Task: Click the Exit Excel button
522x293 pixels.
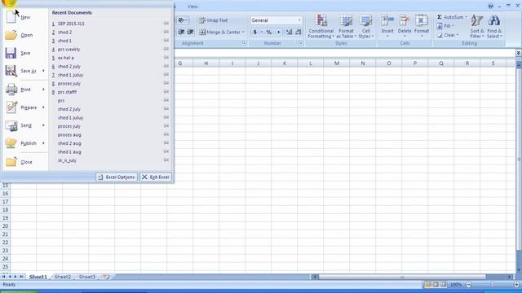Action: coord(156,177)
